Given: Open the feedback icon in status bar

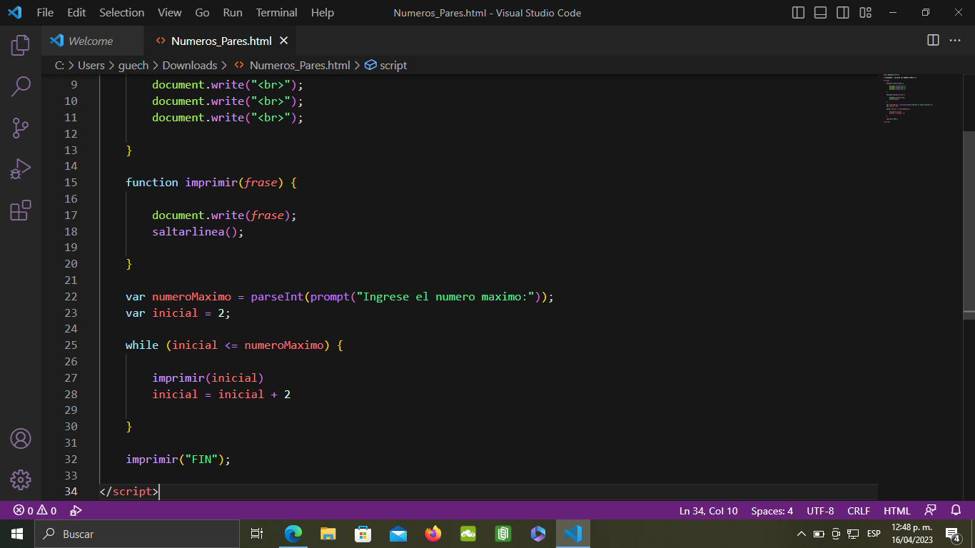Looking at the screenshot, I should (x=930, y=511).
